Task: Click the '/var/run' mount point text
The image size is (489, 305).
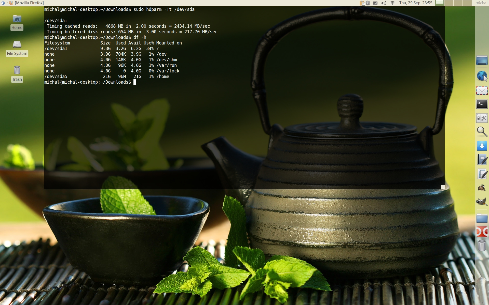Action: click(x=167, y=65)
